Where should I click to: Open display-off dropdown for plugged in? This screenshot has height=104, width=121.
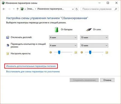[x=94, y=38]
